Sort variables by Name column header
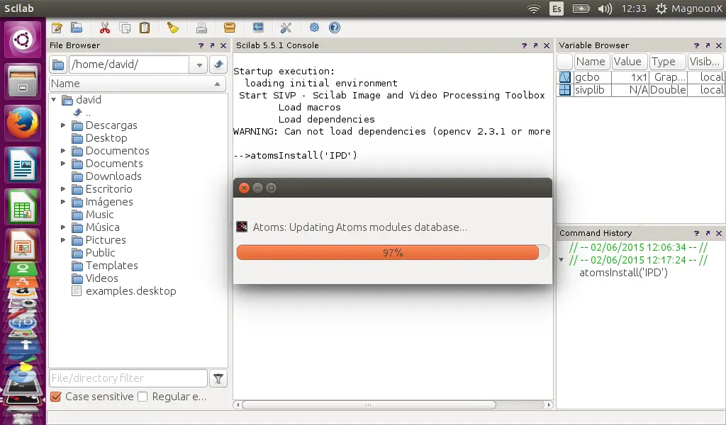 point(591,62)
